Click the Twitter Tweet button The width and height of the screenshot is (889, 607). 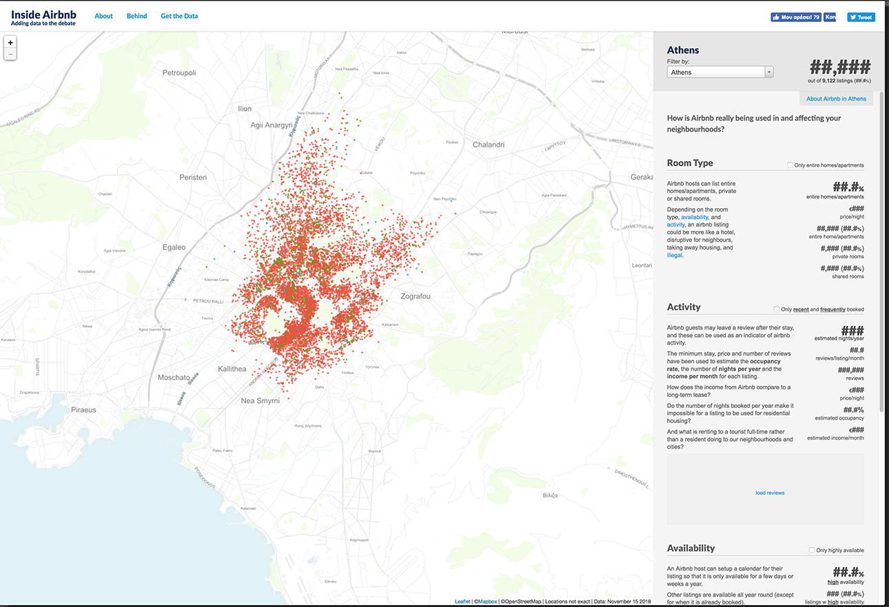[x=861, y=17]
